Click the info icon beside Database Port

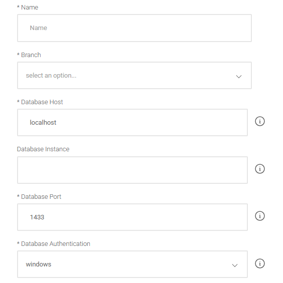[260, 216]
